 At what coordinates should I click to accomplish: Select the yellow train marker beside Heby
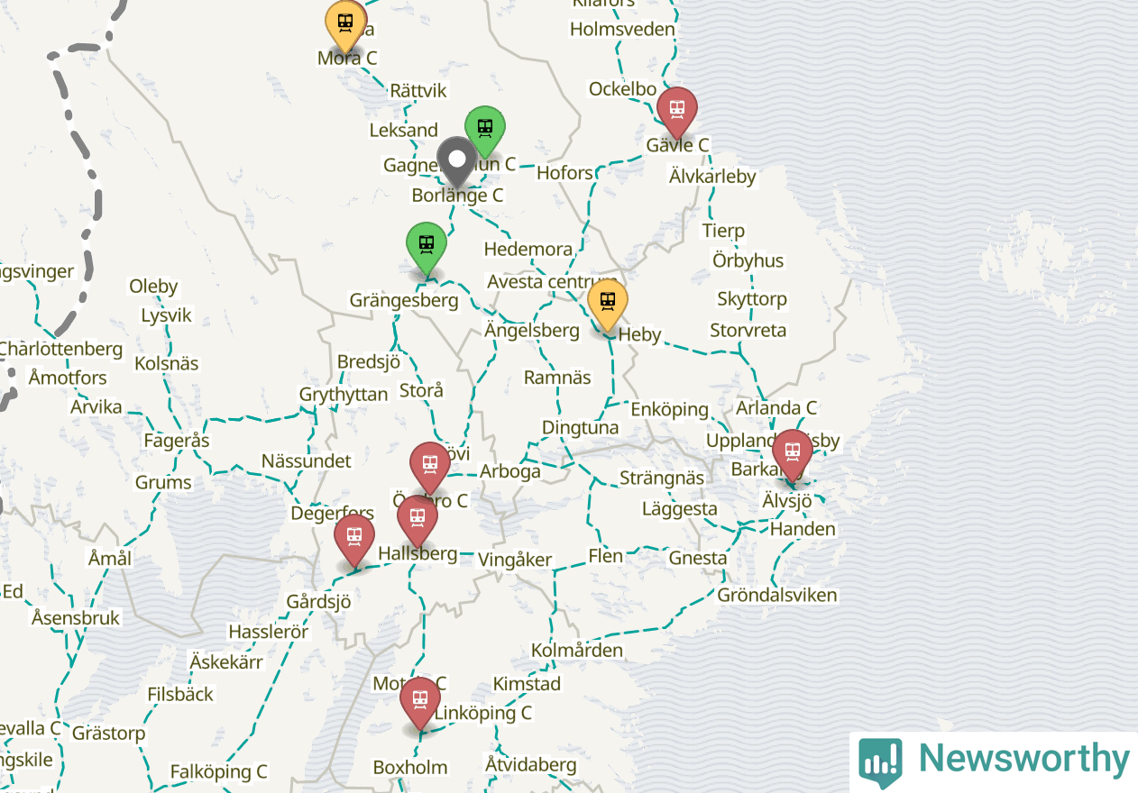pyautogui.click(x=608, y=303)
